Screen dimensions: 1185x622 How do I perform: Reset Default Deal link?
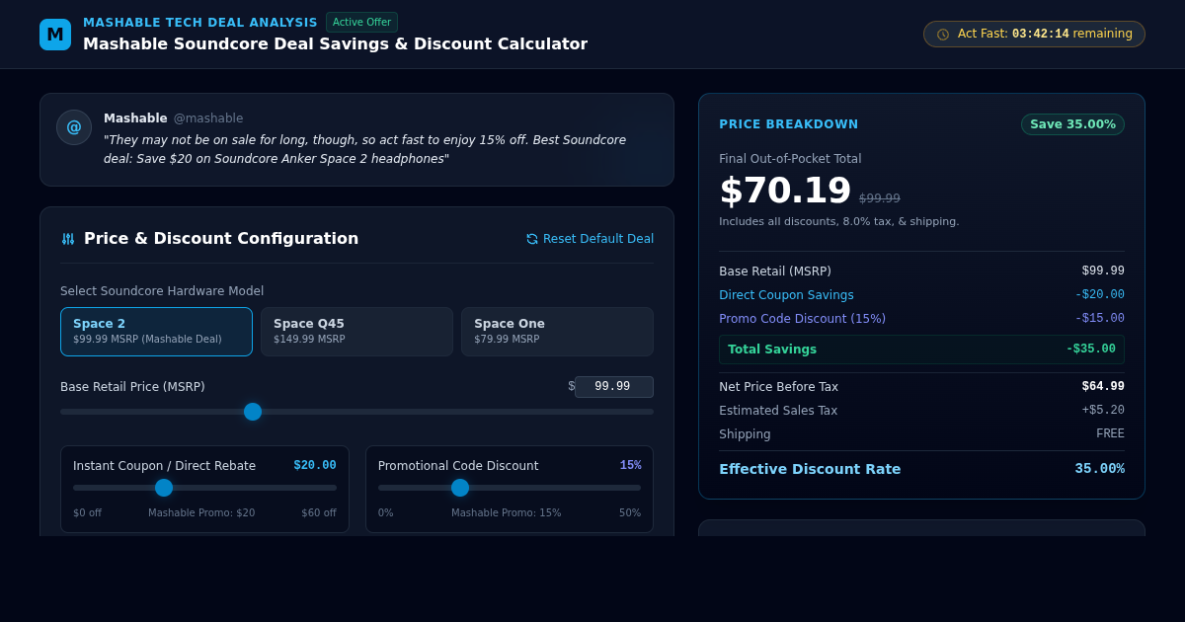(x=590, y=239)
